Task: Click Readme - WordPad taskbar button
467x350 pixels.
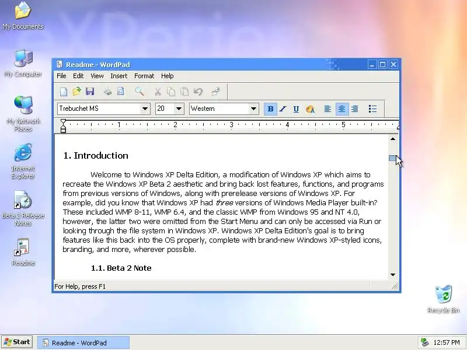Action: click(83, 343)
